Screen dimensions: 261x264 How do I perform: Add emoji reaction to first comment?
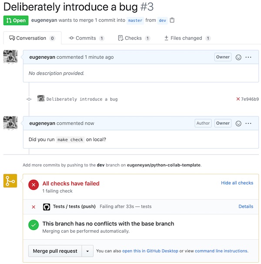point(238,57)
